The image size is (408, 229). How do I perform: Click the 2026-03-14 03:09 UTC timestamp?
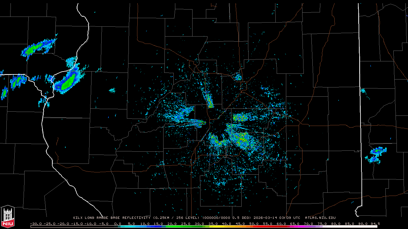point(277,218)
